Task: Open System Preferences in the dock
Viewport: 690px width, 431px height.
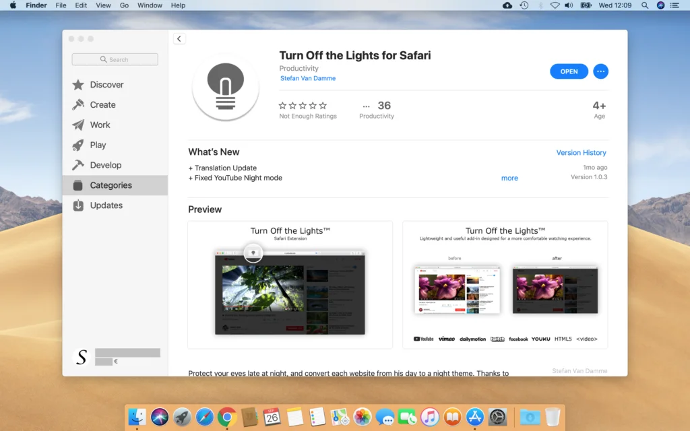Action: pyautogui.click(x=498, y=416)
